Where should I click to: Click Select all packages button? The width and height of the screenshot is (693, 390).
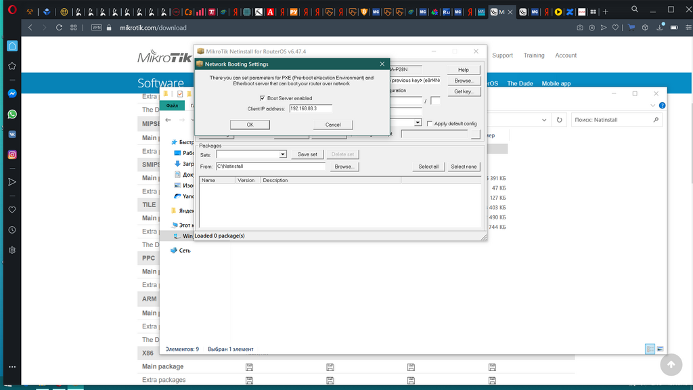point(428,167)
